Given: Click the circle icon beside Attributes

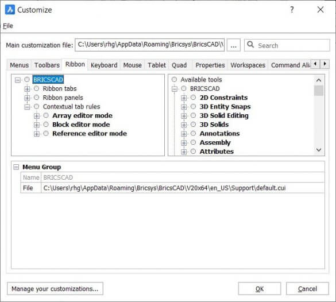Looking at the screenshot, I should tap(194, 152).
